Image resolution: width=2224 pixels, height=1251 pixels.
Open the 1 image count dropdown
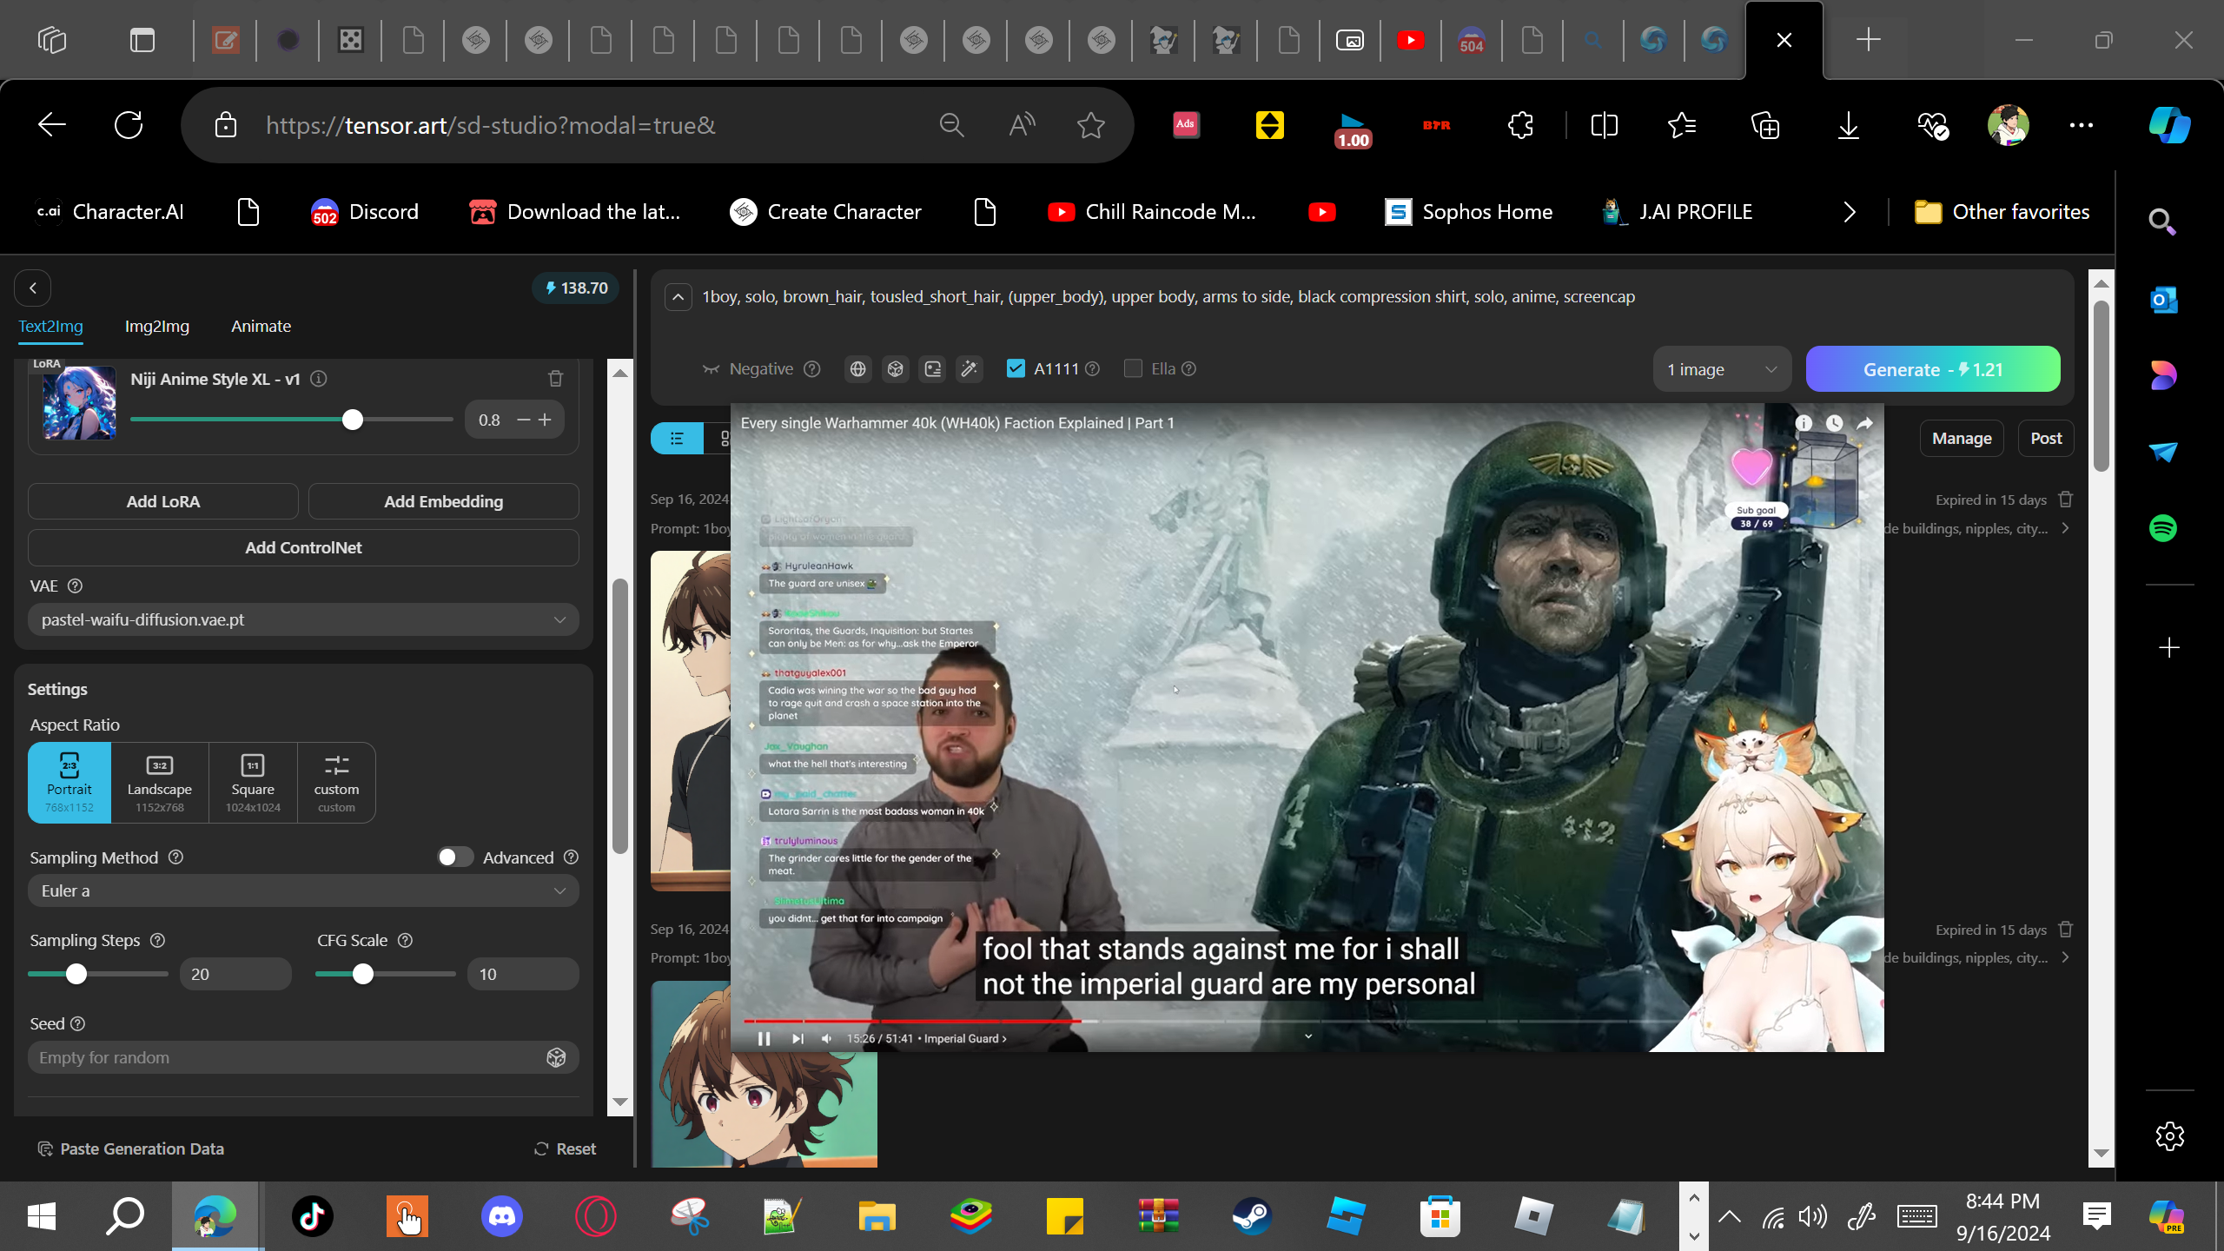(x=1722, y=369)
